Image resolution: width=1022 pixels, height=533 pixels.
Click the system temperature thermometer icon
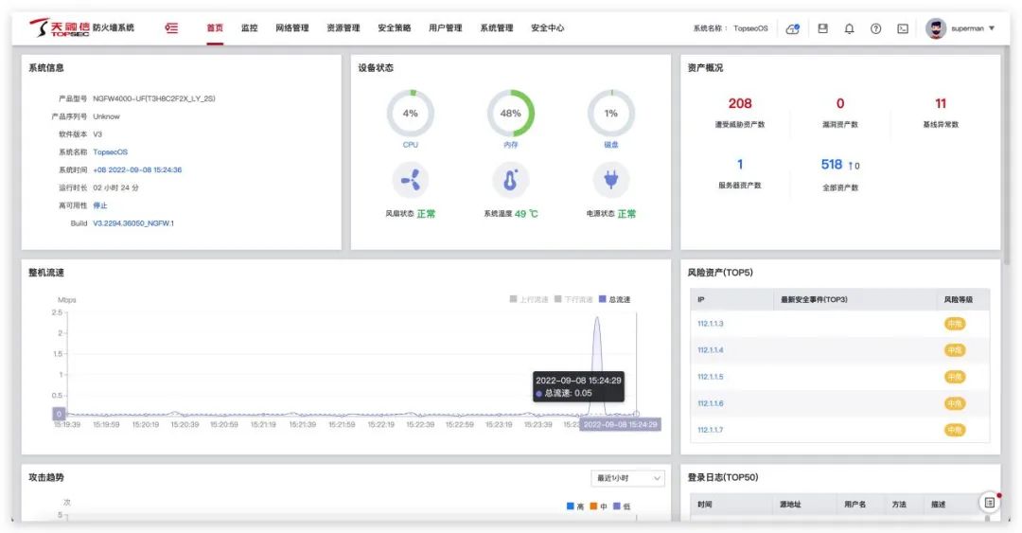pyautogui.click(x=511, y=180)
